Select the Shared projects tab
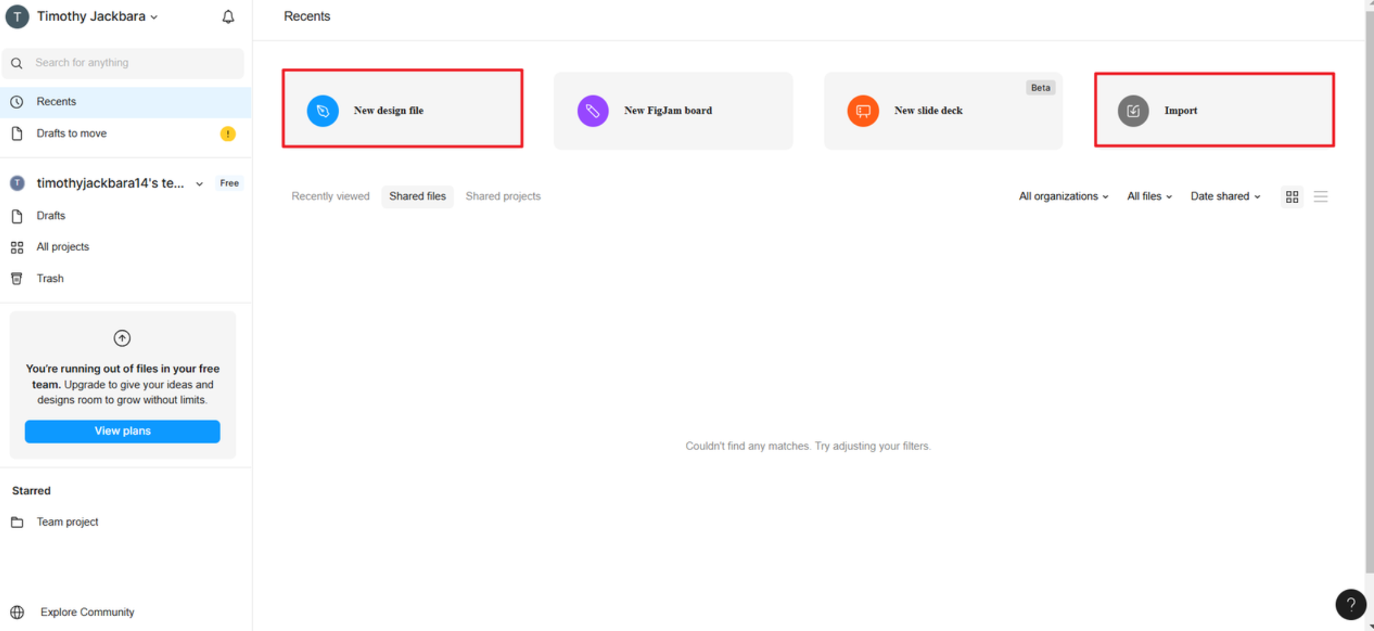The width and height of the screenshot is (1374, 631). click(503, 196)
